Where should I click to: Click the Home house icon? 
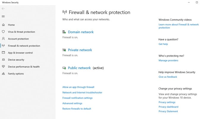tap(3, 25)
